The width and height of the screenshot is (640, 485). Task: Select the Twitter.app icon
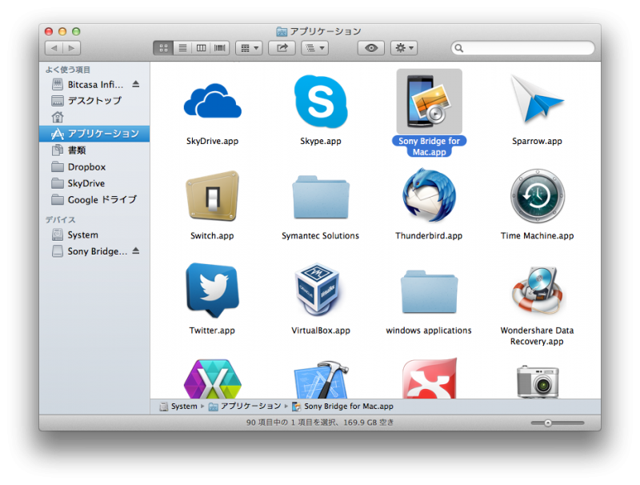point(212,291)
